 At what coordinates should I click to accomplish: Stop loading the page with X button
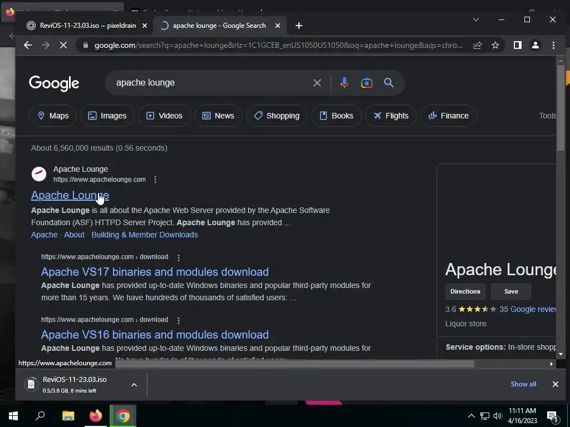coord(63,46)
